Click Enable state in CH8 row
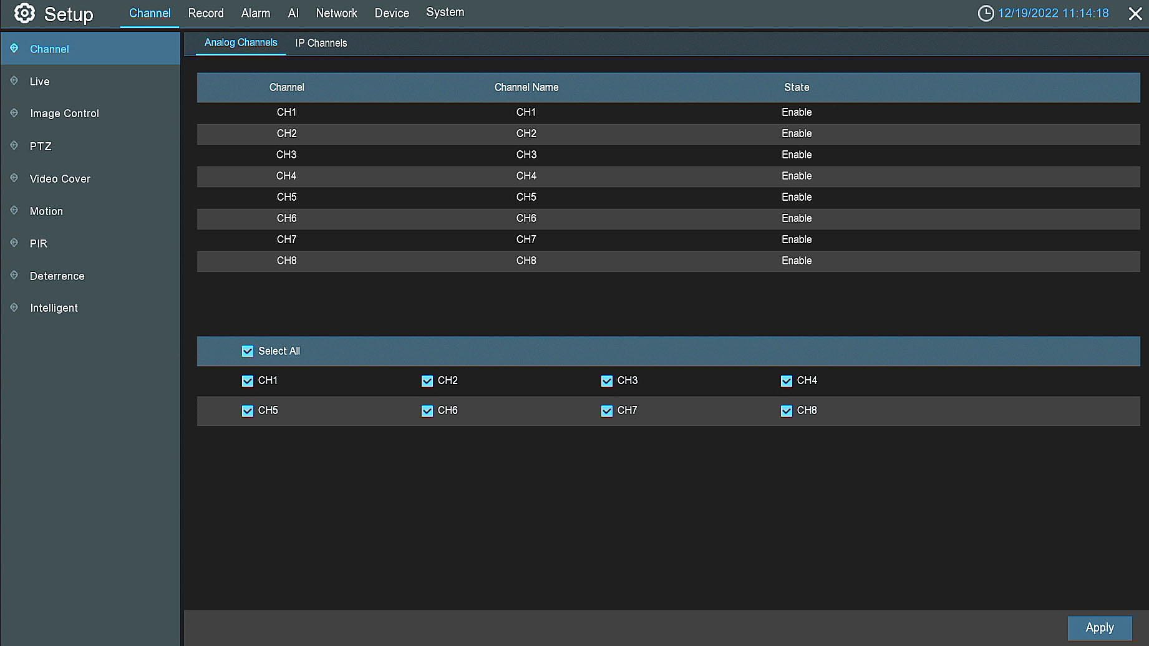This screenshot has width=1149, height=646. tap(797, 261)
